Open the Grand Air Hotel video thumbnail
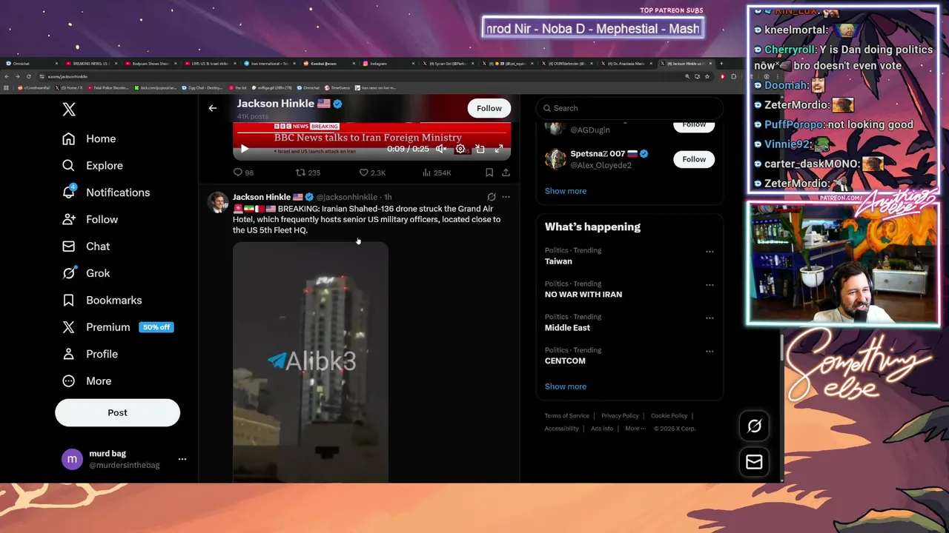The height and width of the screenshot is (533, 949). [311, 362]
